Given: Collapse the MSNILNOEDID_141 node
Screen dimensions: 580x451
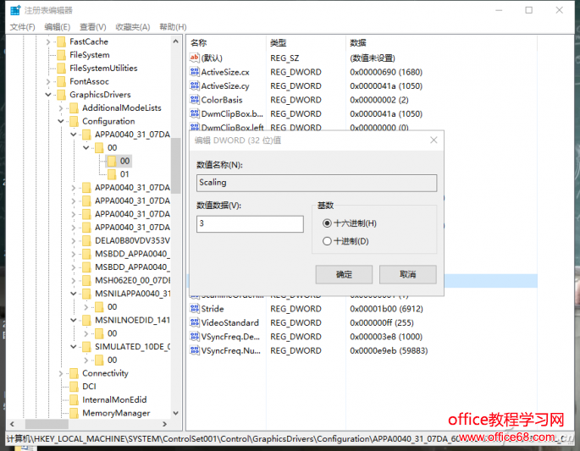Looking at the screenshot, I should [74, 320].
